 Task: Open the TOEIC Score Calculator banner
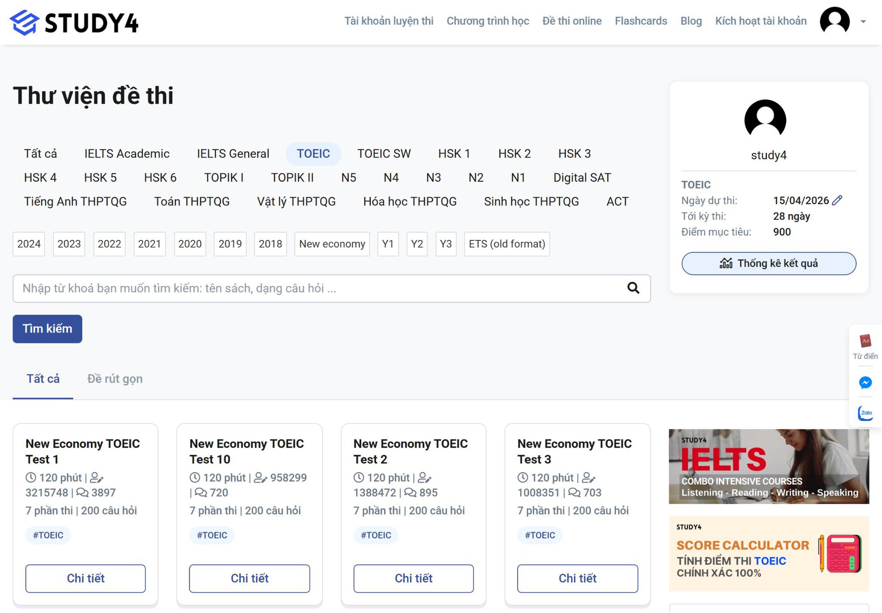(x=768, y=553)
